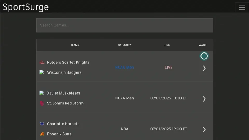Open the Hornets vs Suns watch arrow
The width and height of the screenshot is (249, 140).
pyautogui.click(x=204, y=130)
